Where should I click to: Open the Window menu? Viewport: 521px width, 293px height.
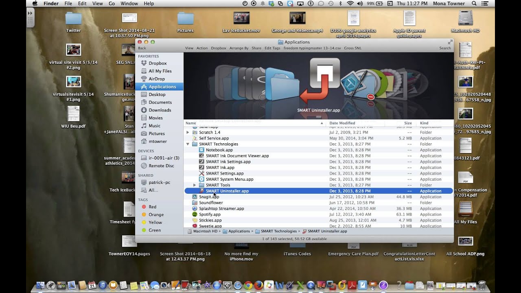(129, 3)
